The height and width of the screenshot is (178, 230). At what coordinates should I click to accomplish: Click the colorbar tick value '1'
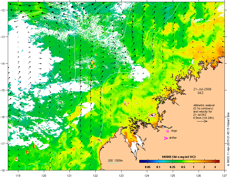pyautogui.click(x=194, y=167)
